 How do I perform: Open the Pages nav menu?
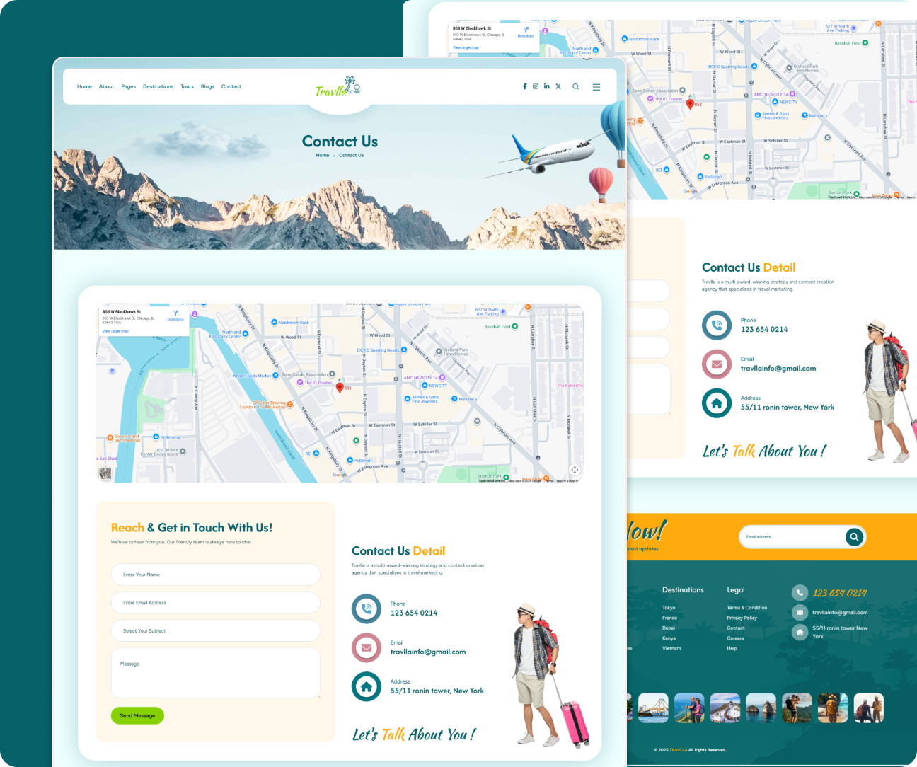tap(128, 87)
